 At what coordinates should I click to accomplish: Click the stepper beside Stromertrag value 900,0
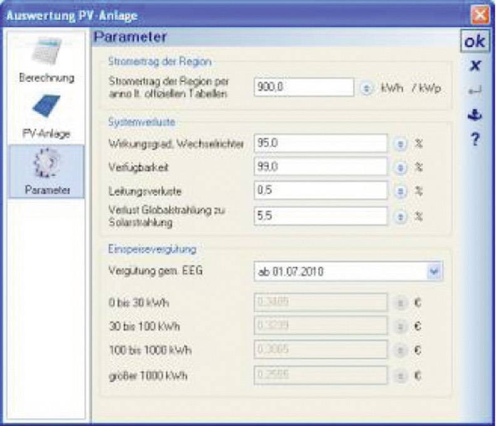pyautogui.click(x=366, y=88)
